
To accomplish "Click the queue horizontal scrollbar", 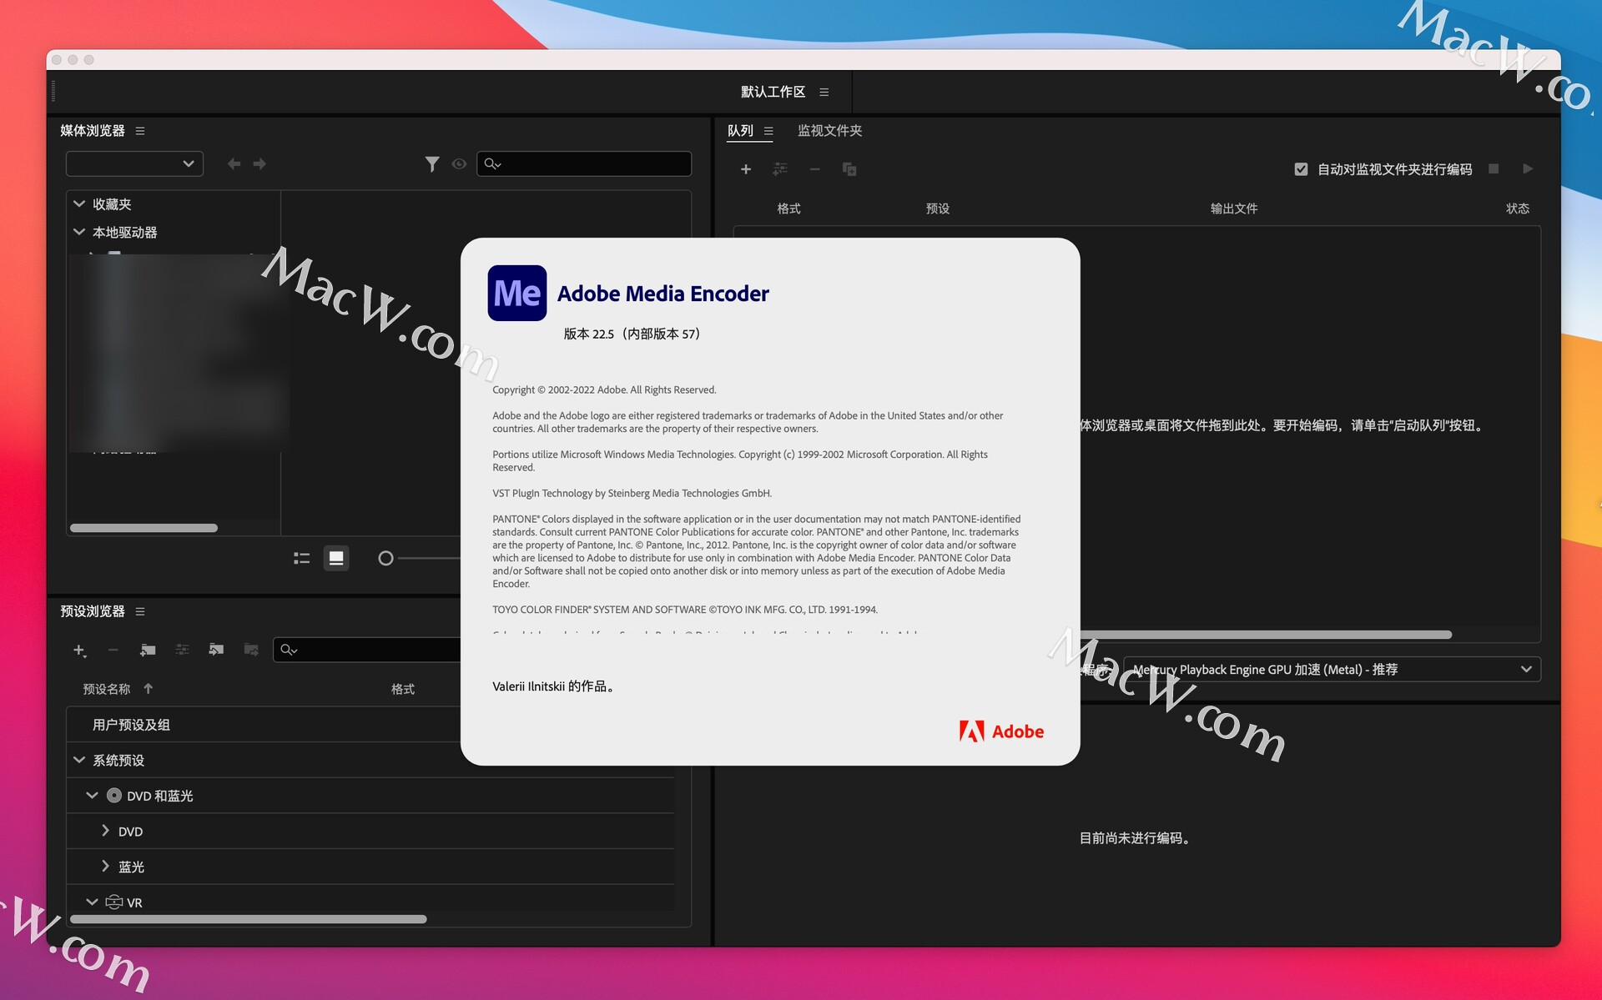I will pos(1266,635).
